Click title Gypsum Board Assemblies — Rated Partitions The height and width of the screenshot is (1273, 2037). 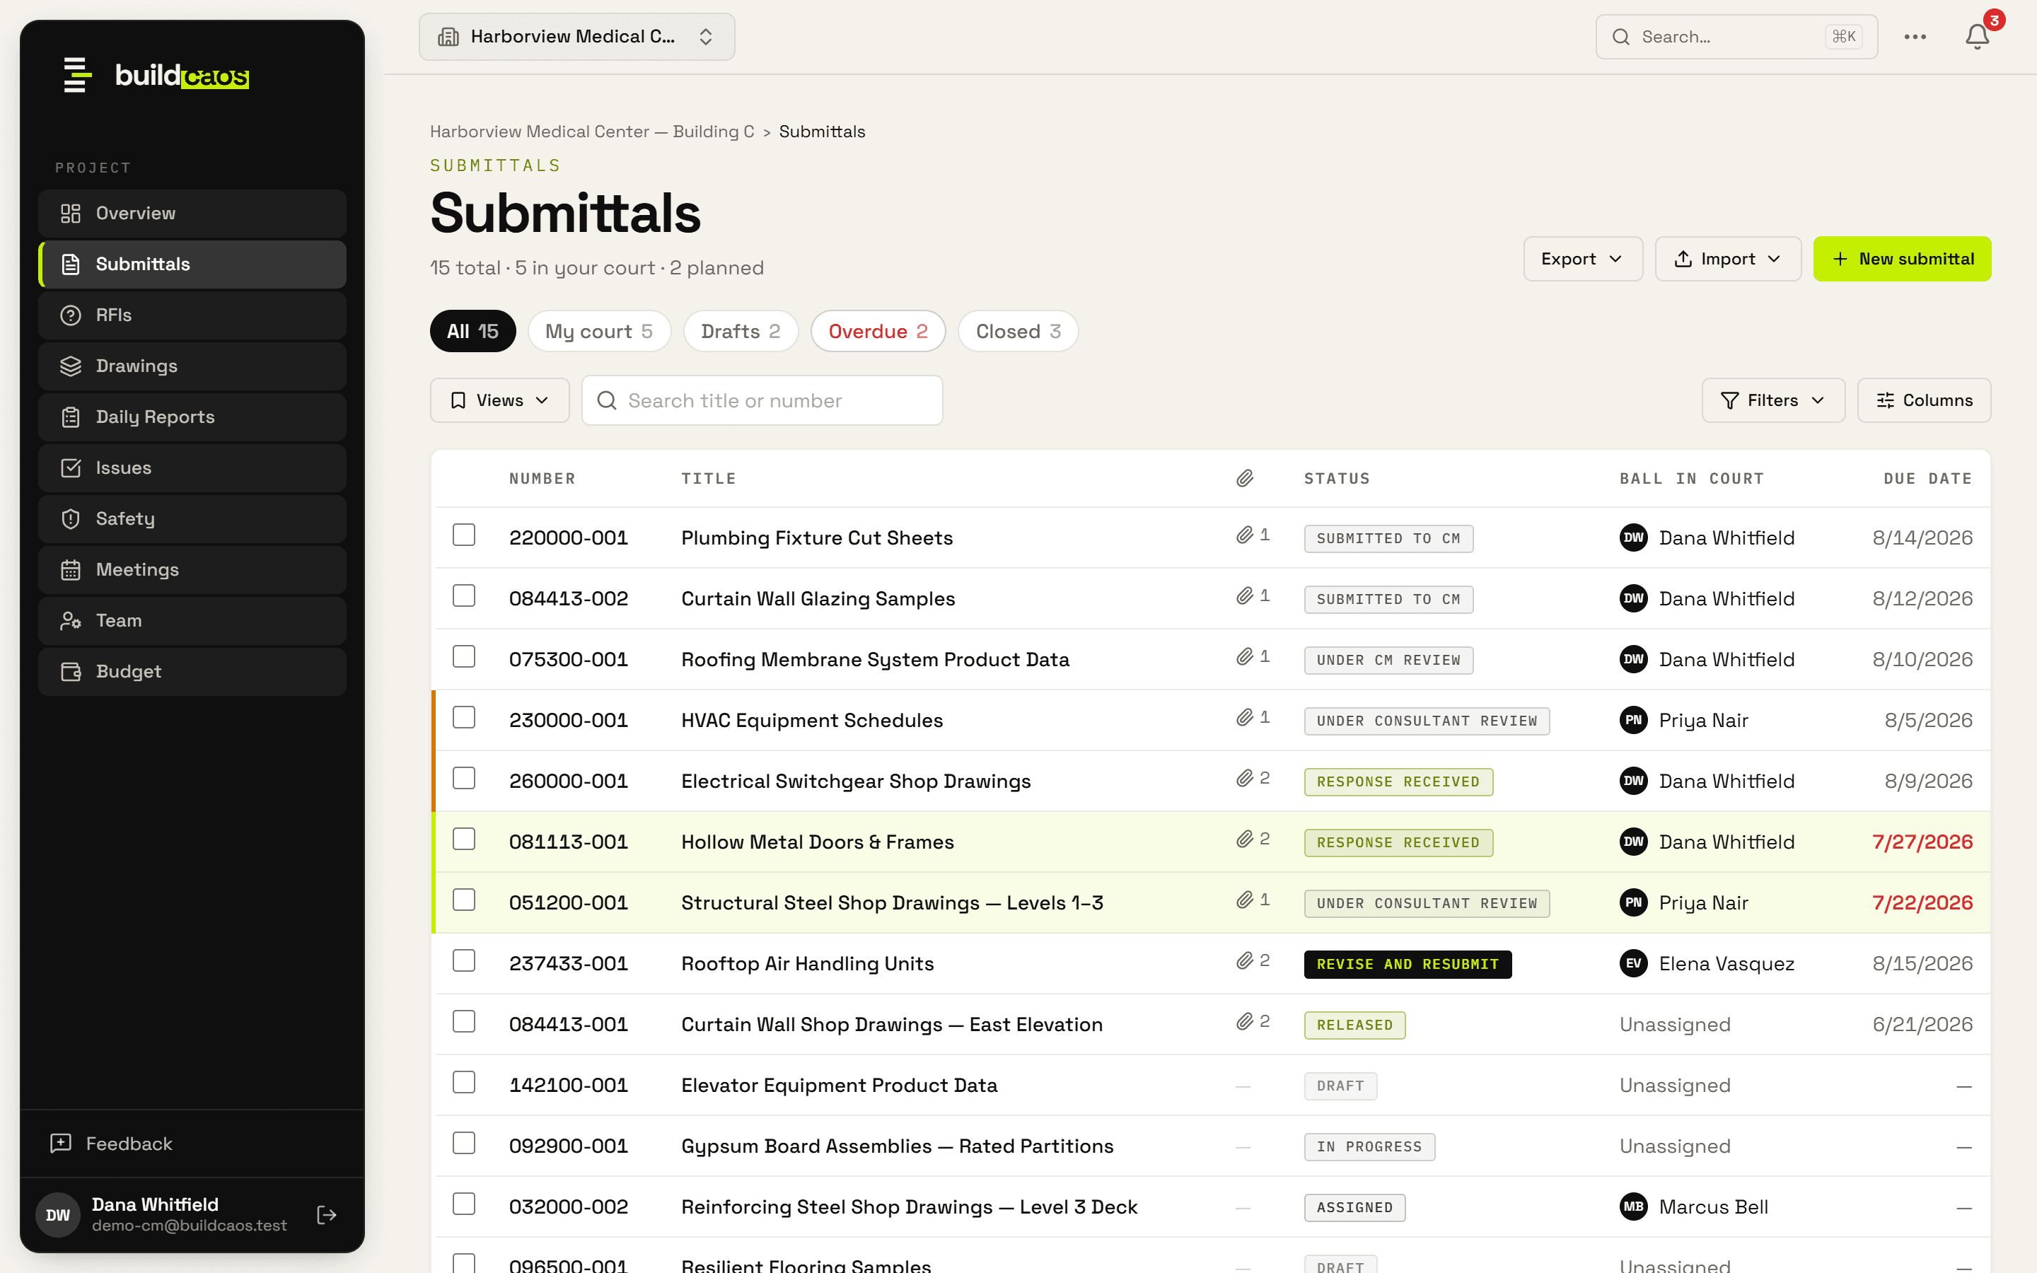tap(898, 1146)
